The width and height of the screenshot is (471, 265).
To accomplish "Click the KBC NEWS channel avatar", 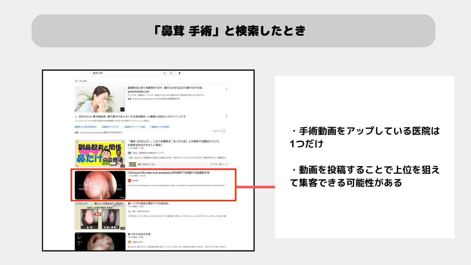I will pyautogui.click(x=129, y=211).
